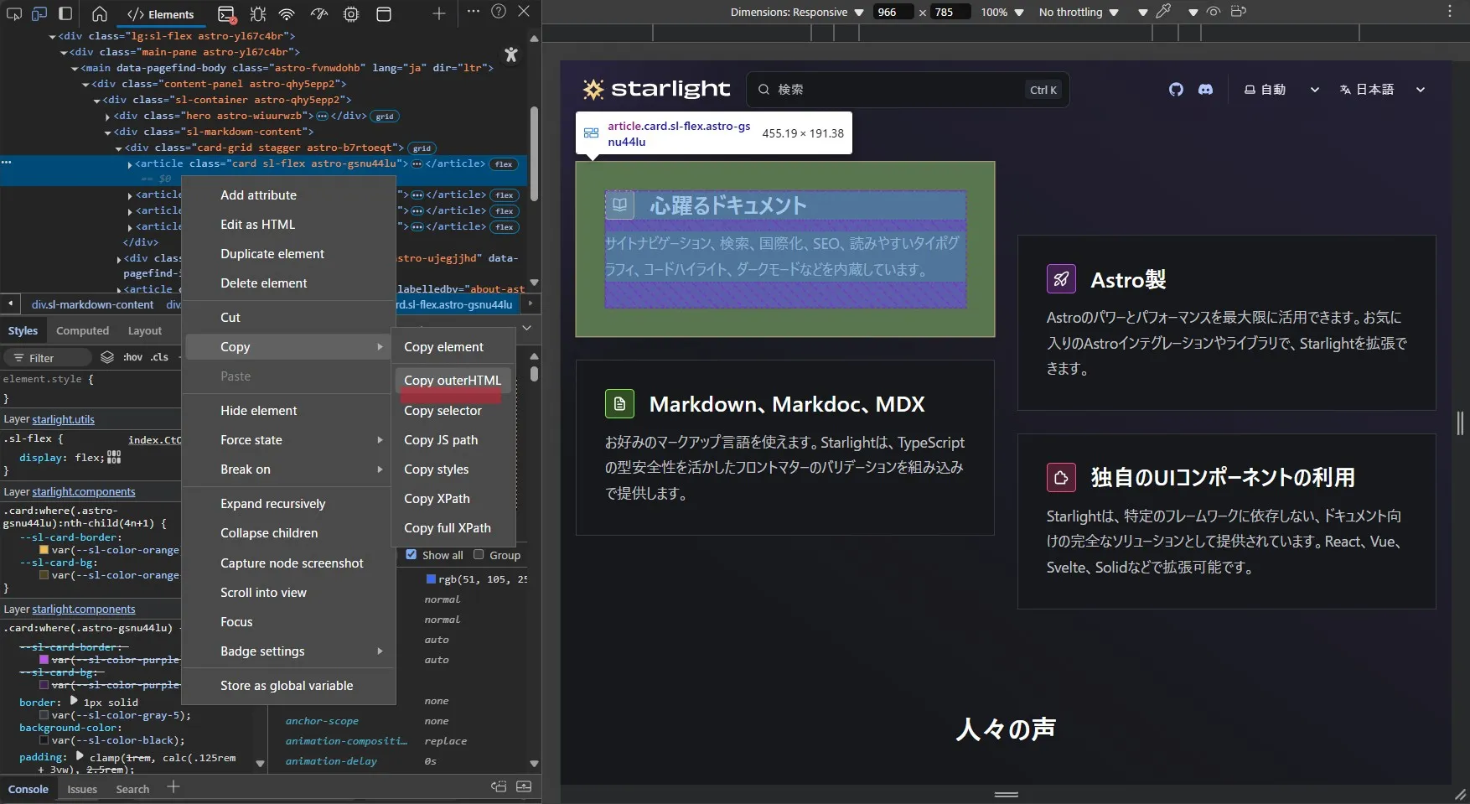Click the 検索 search box in Starlight header
The width and height of the screenshot is (1470, 804).
click(908, 90)
